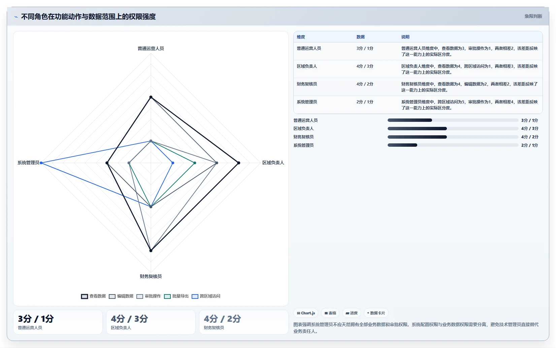
Task: Click the 2分 / 1分 value beside progress bar
Action: pos(529,145)
